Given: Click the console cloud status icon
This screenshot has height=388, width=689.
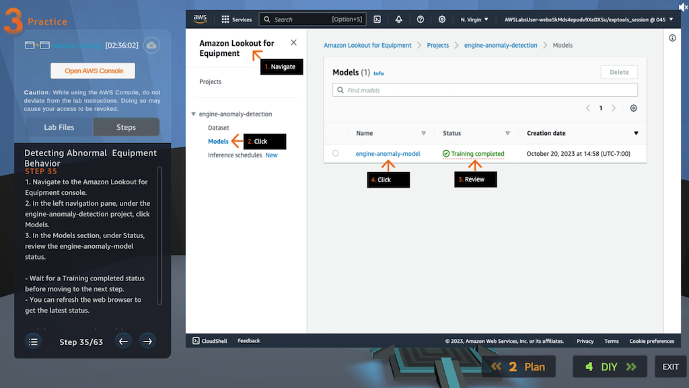Looking at the screenshot, I should click(151, 45).
